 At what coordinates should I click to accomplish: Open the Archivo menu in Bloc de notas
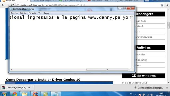coord(14,13)
